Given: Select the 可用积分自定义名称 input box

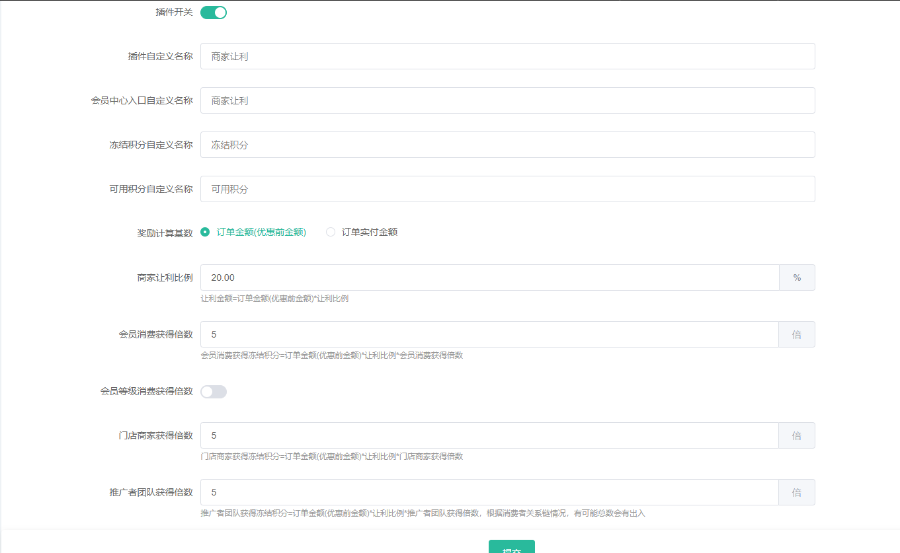Looking at the screenshot, I should point(507,190).
